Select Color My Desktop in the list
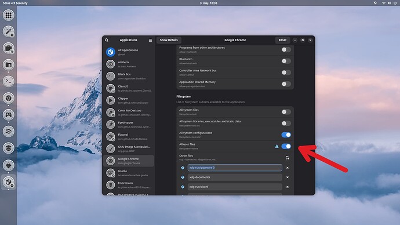Image resolution: width=400 pixels, height=225 pixels. pos(129,113)
